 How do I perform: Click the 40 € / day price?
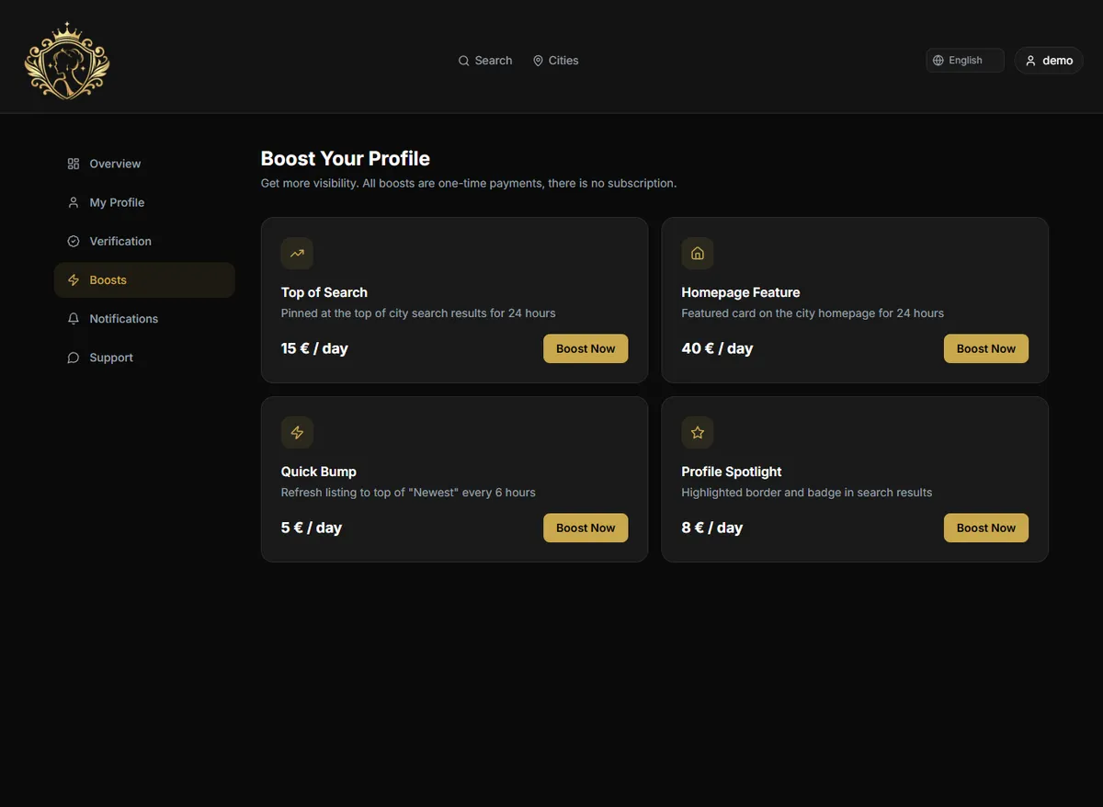[x=717, y=348]
